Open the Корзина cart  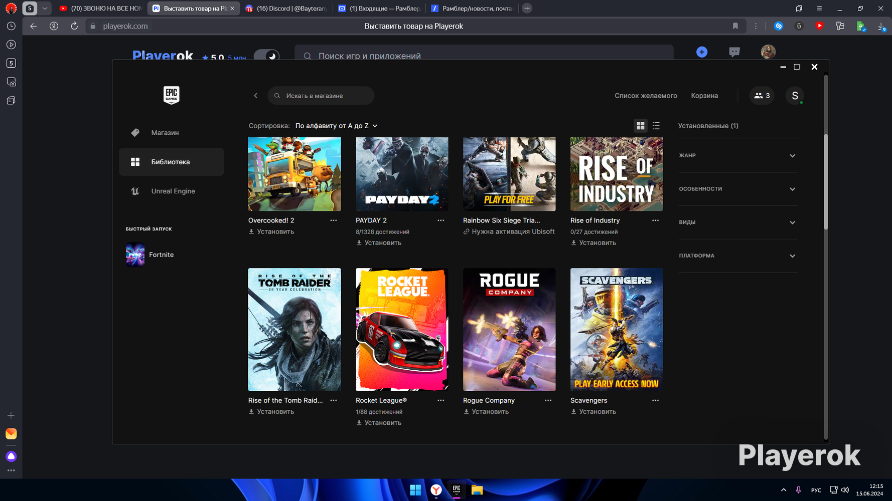[704, 96]
